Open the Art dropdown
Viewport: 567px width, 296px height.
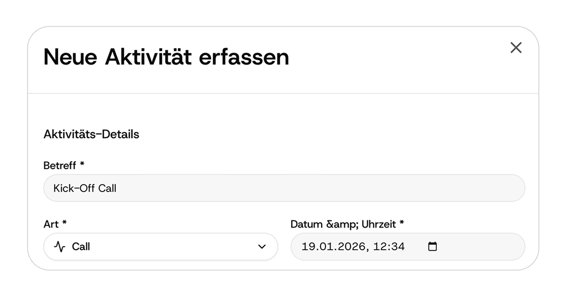coord(161,247)
